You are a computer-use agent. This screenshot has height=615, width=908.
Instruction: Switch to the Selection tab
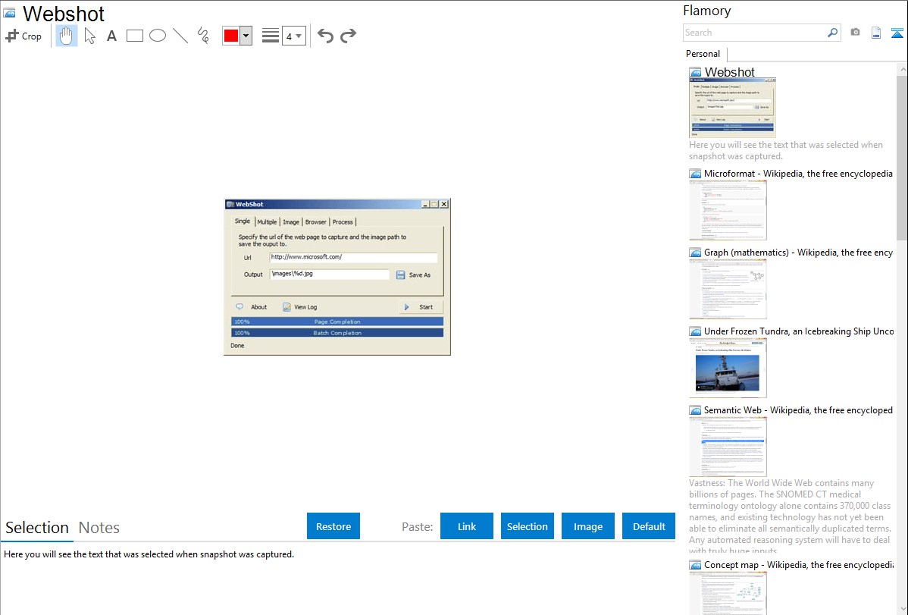37,528
